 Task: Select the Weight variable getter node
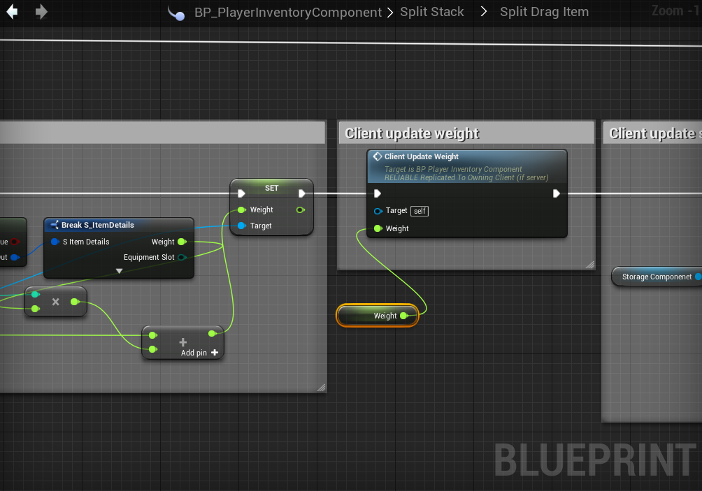click(x=378, y=316)
